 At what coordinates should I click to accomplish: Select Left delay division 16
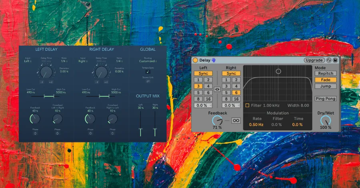208,99
